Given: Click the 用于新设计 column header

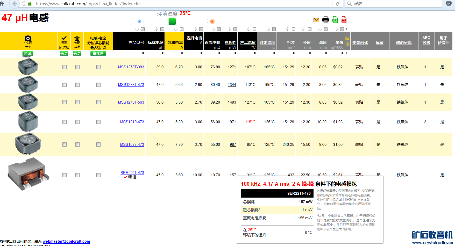Looking at the screenshot, I should click(x=443, y=41).
